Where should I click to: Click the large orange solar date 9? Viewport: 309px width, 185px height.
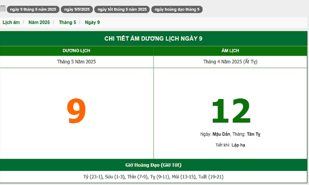(x=76, y=111)
